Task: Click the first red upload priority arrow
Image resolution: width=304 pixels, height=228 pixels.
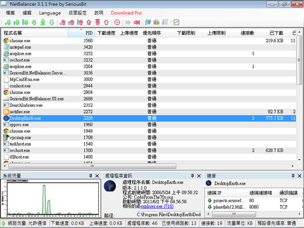Action: click(63, 22)
